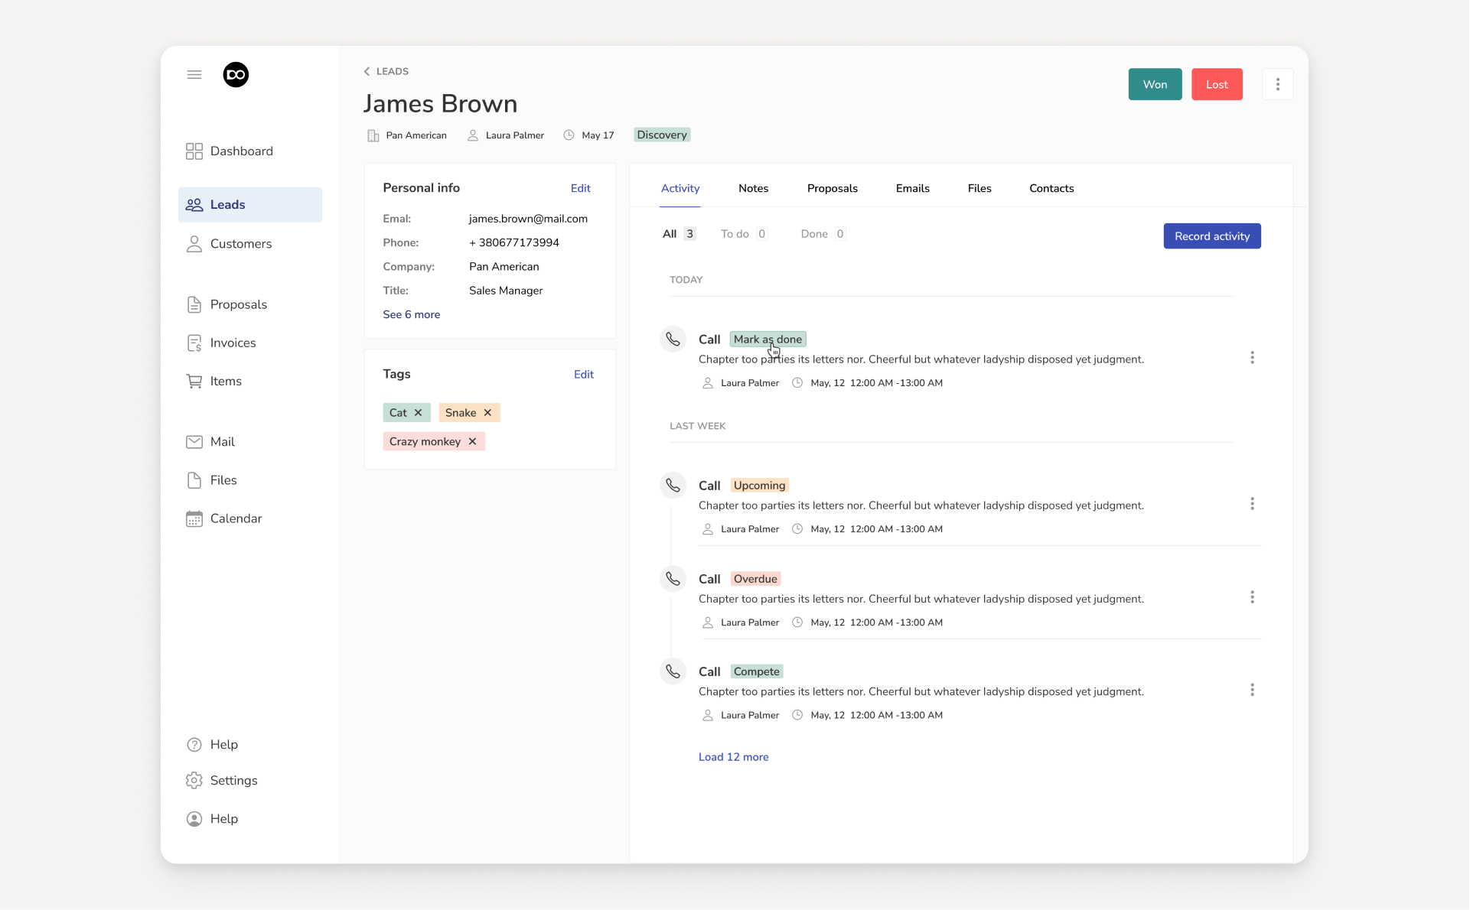Click the infinity logo icon
This screenshot has height=910, width=1470.
click(236, 75)
